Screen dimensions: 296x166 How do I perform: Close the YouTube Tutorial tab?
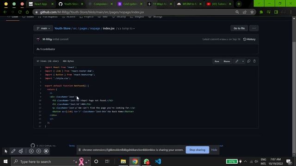click(x=230, y=4)
